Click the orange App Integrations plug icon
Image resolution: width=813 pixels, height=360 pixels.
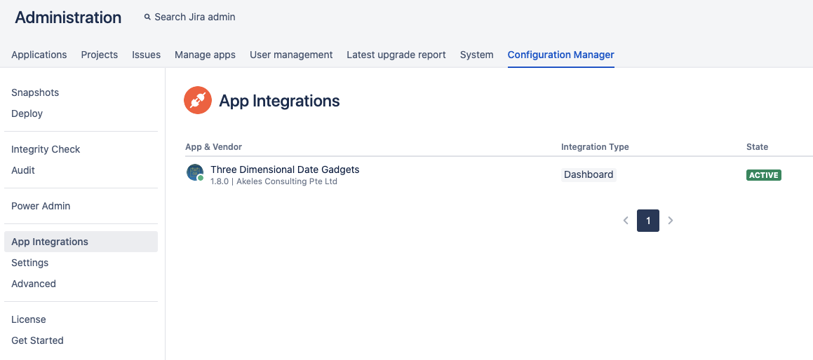[197, 101]
